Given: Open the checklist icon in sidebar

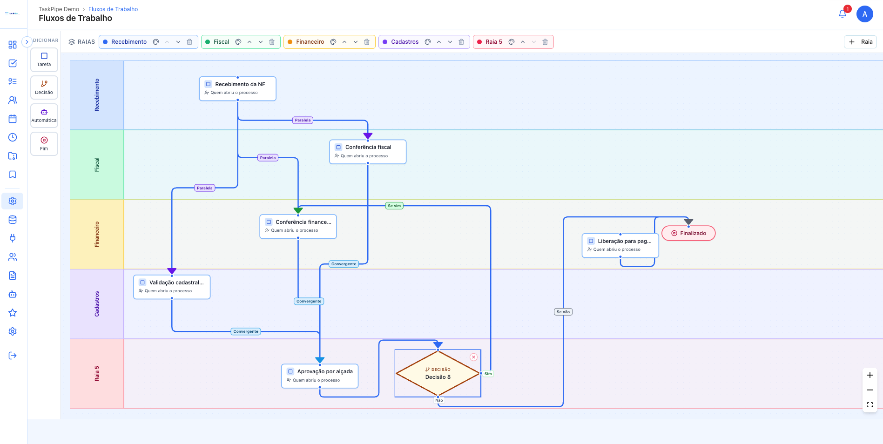Looking at the screenshot, I should pyautogui.click(x=13, y=81).
